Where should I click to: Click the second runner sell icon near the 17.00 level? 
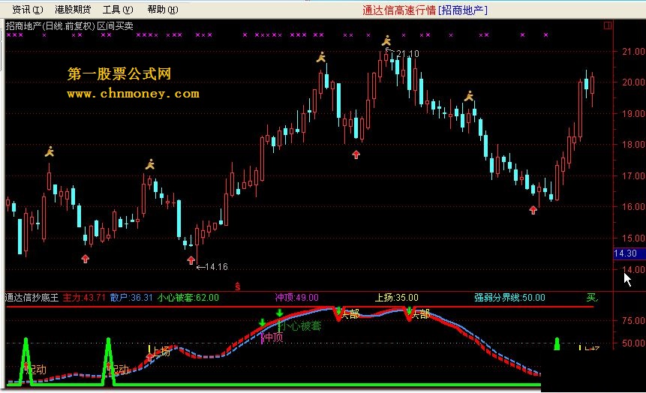[150, 164]
